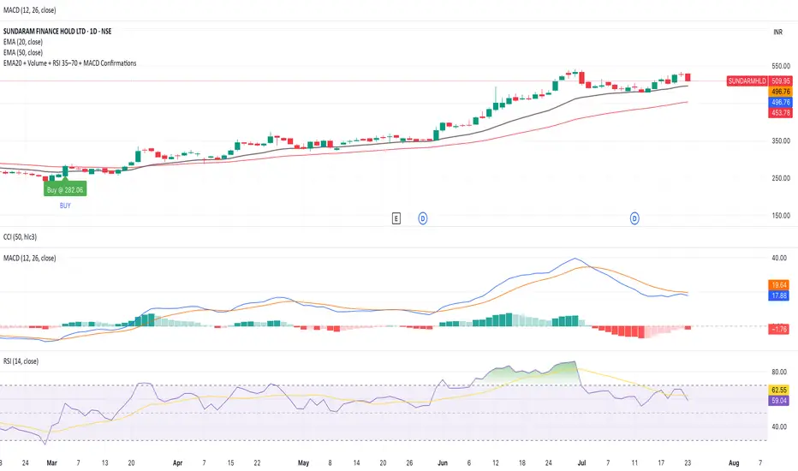Click the orange 496.76 EMA value label

(x=780, y=92)
